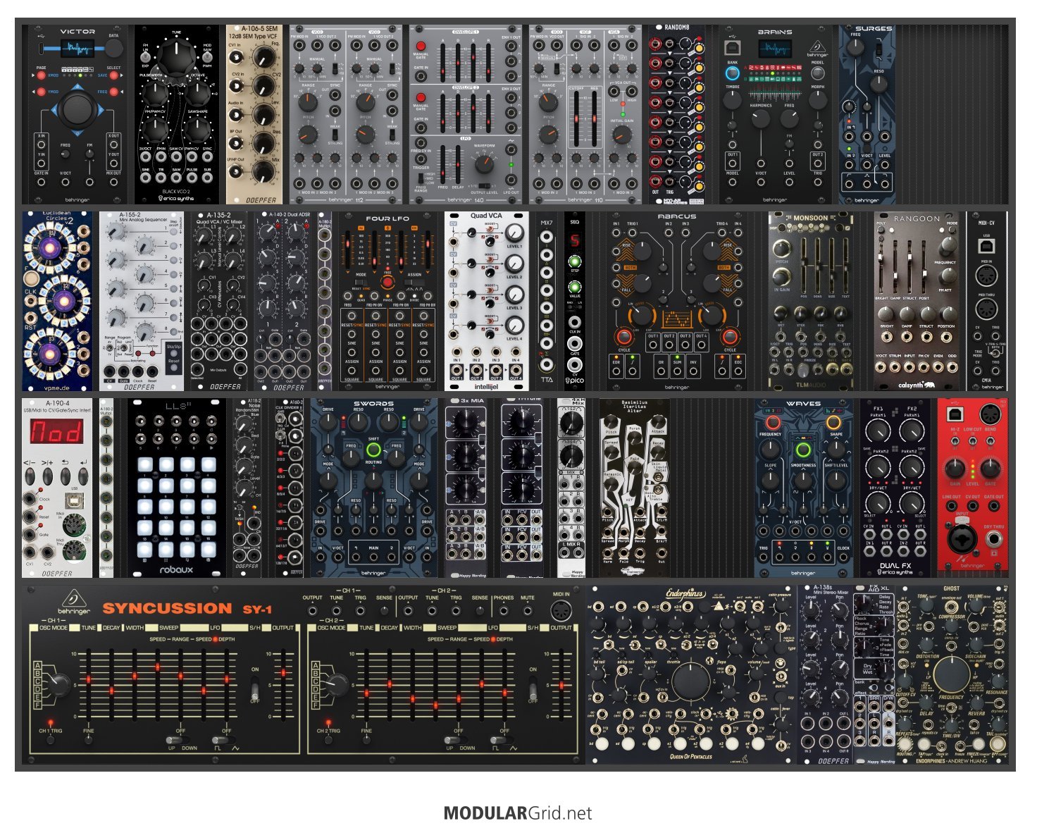Toggle step 1 on/off button on A-155-2
This screenshot has height=828, width=1037.
[x=173, y=230]
